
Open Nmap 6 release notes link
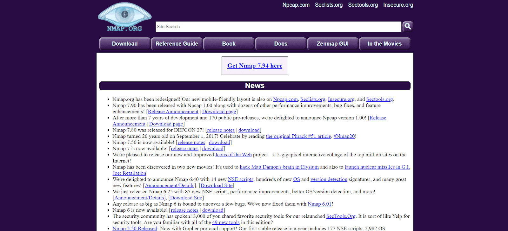184,210
